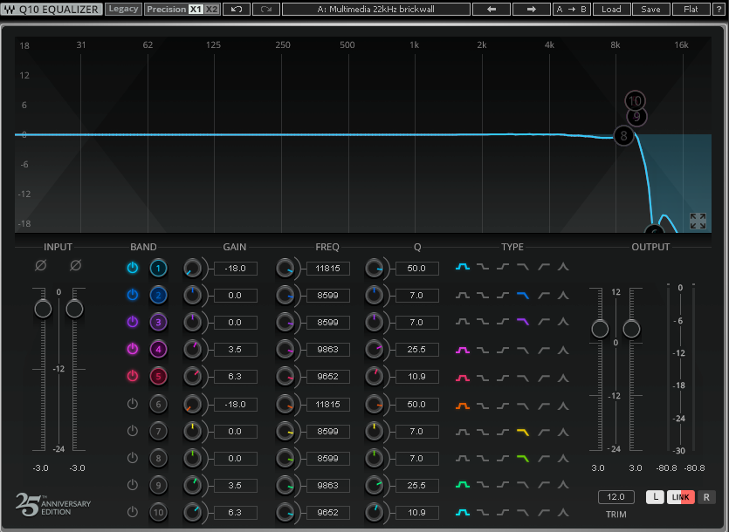729x532 pixels.
Task: Select X1 precision setting
Action: point(196,9)
